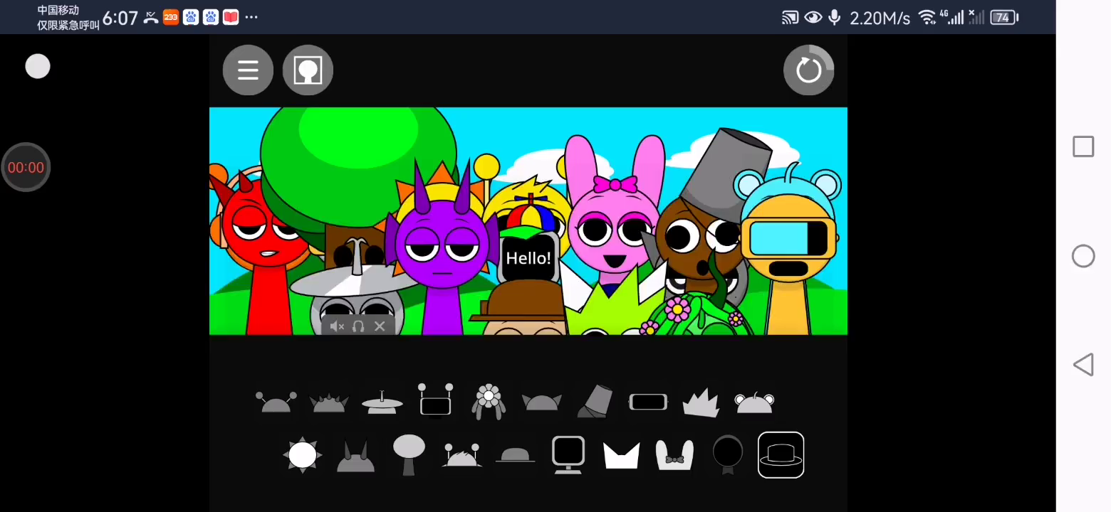Viewport: 1111px width, 512px height.
Task: Remove the gray character with the X
Action: tap(380, 326)
